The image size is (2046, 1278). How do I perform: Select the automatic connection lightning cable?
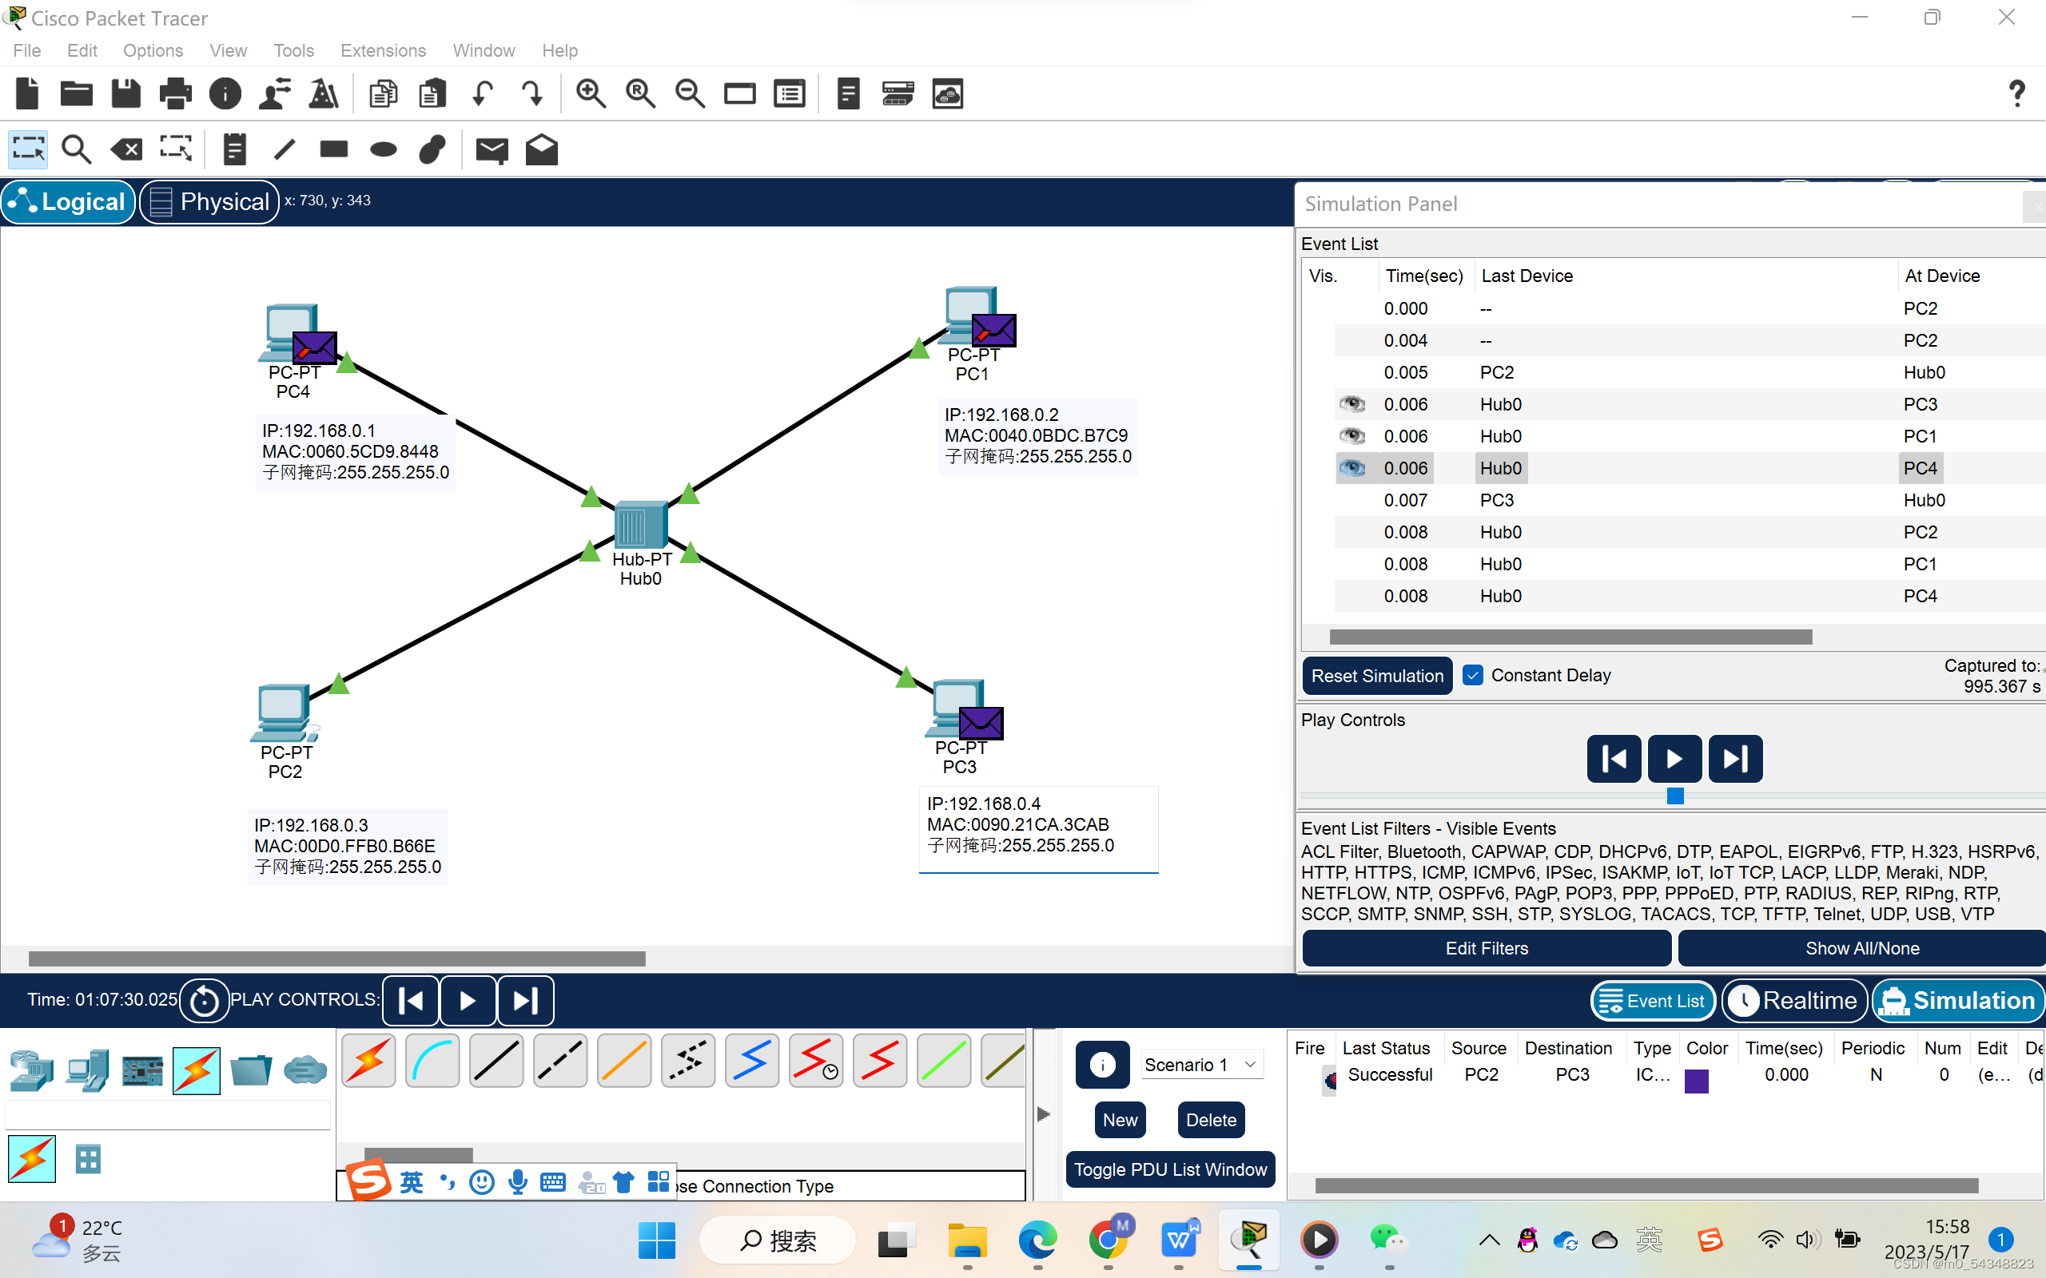(x=368, y=1060)
